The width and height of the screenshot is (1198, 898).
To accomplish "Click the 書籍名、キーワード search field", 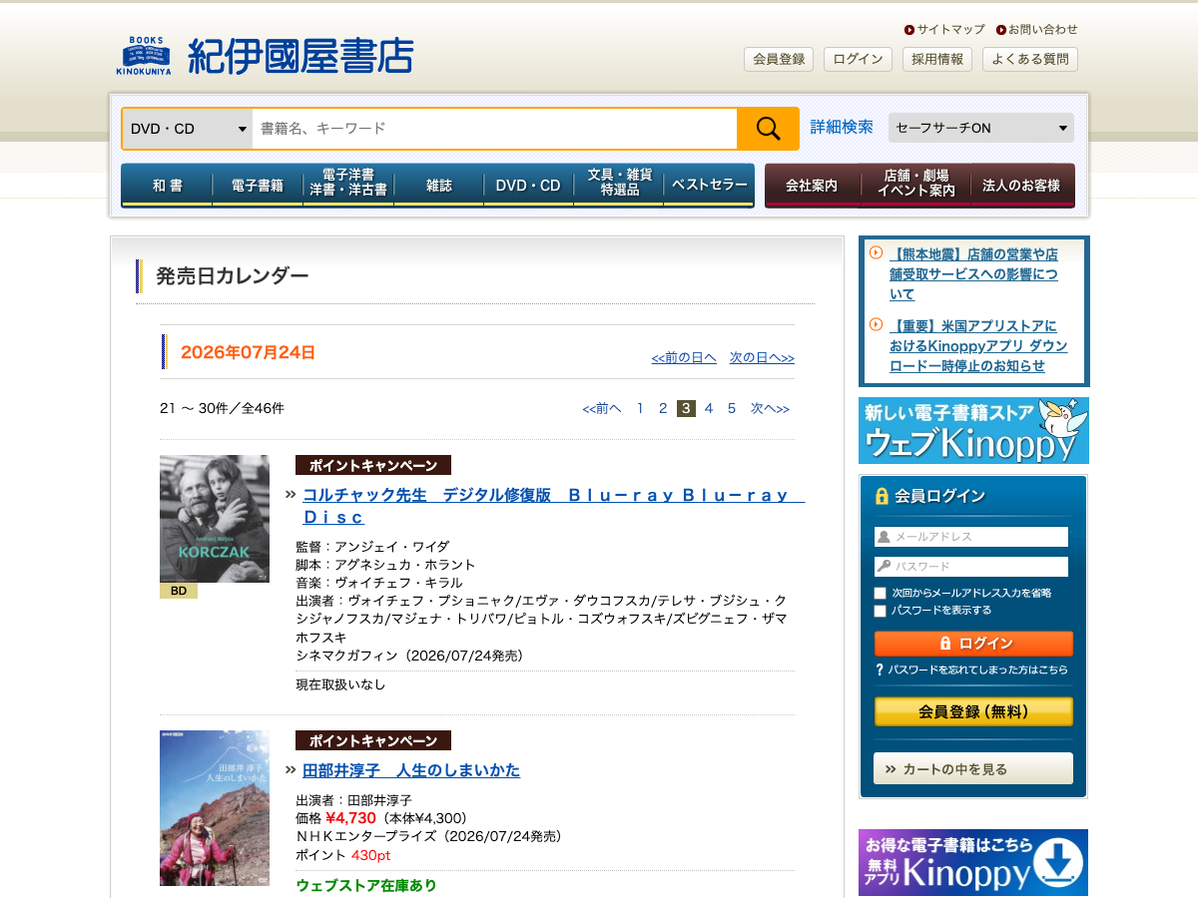I will click(494, 129).
